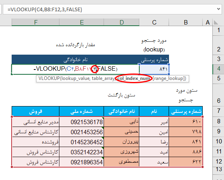The image size is (224, 180).
Task: Click cell C4 containing ۸۴۱
Action: [154, 69]
